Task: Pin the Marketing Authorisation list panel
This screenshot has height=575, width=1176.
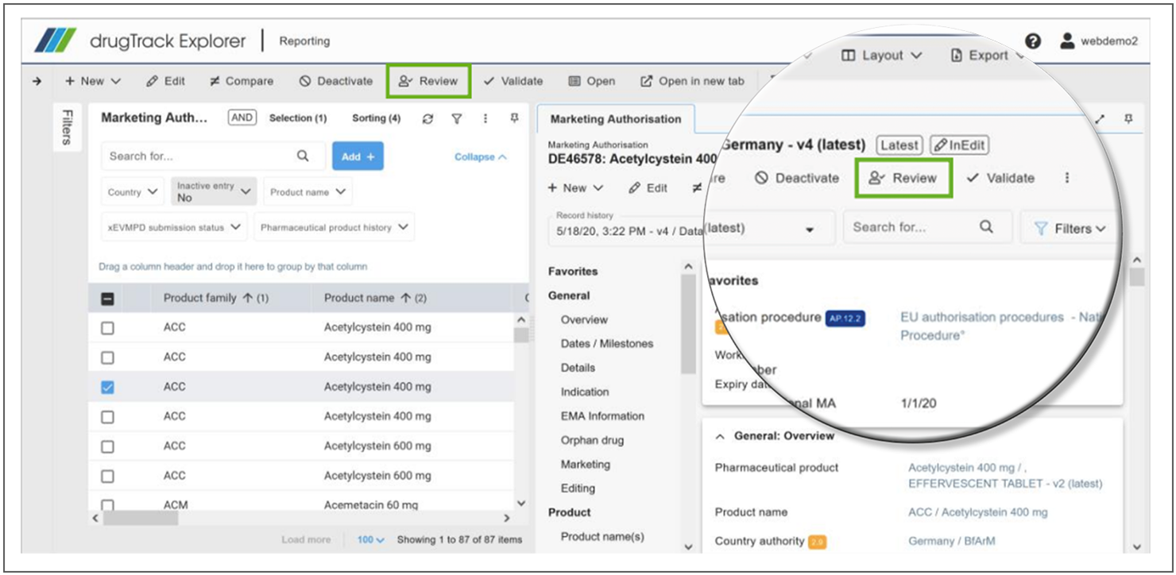Action: tap(514, 118)
